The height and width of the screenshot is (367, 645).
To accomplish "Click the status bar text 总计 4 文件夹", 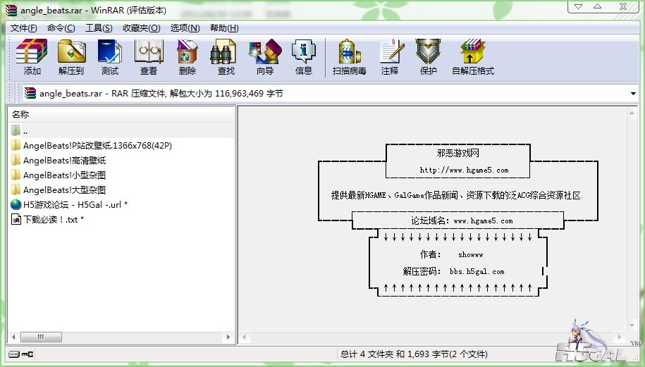I will pos(367,354).
